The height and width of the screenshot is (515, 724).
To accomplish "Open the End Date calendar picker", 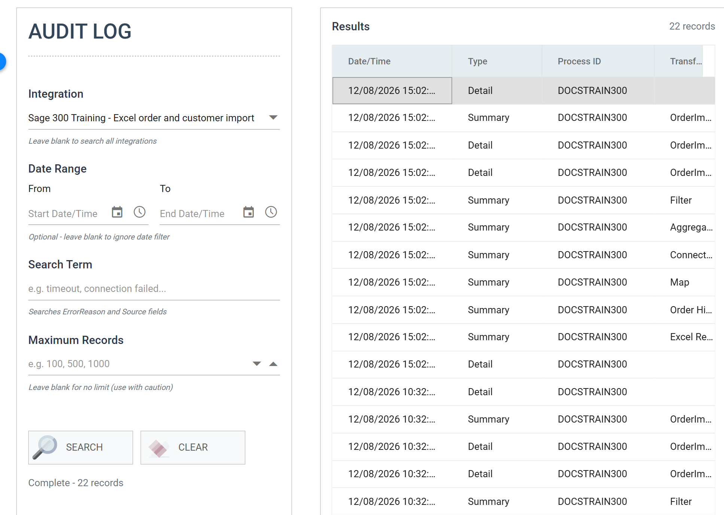I will click(x=249, y=212).
